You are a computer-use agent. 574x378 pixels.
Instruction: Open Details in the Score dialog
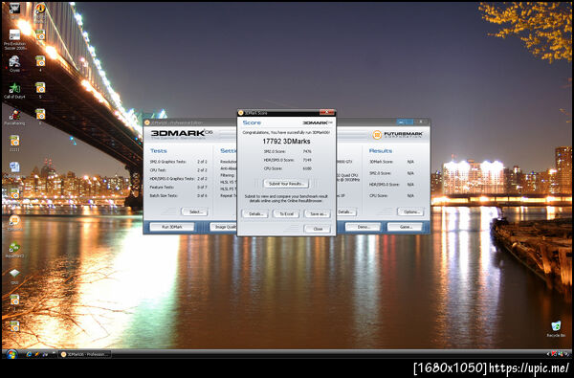click(255, 214)
